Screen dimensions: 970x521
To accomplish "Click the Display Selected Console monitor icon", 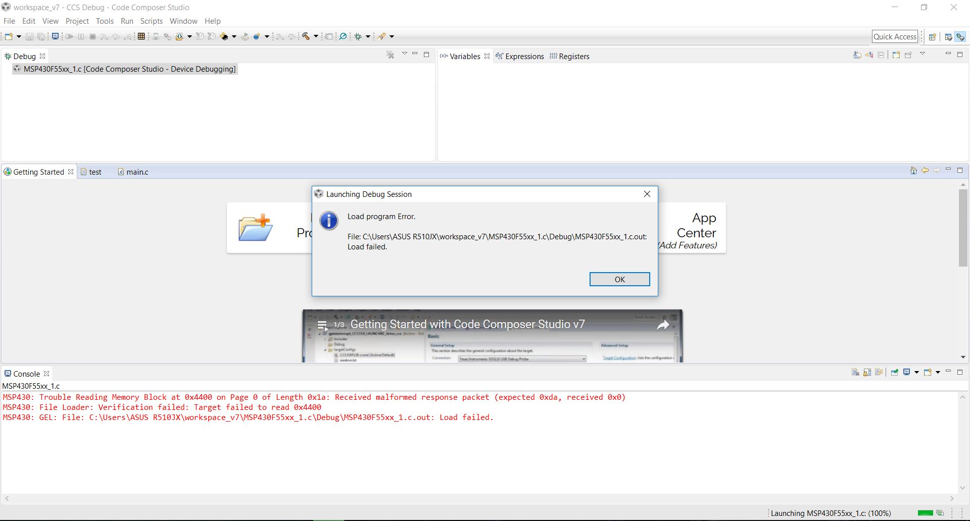I will [907, 373].
